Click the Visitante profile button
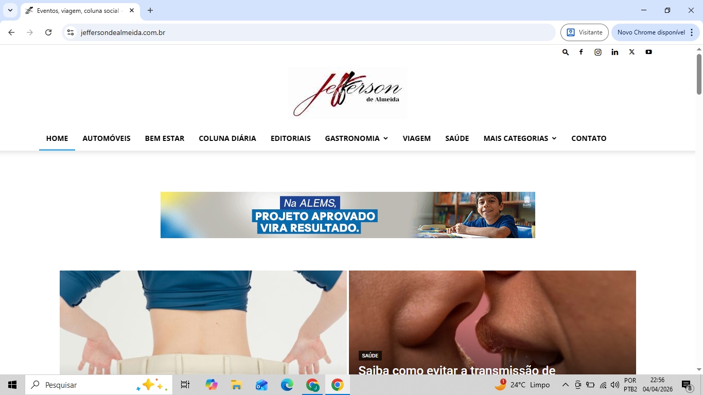The width and height of the screenshot is (703, 395). click(585, 32)
